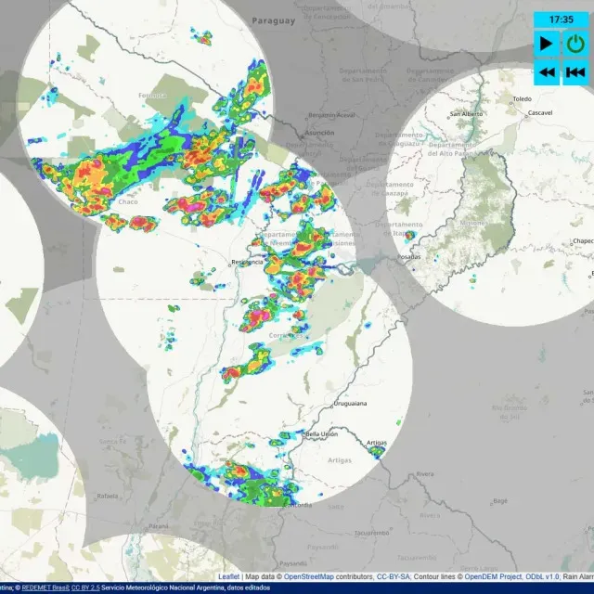Click the Bella Unión city label
This screenshot has width=594, height=594.
(321, 434)
